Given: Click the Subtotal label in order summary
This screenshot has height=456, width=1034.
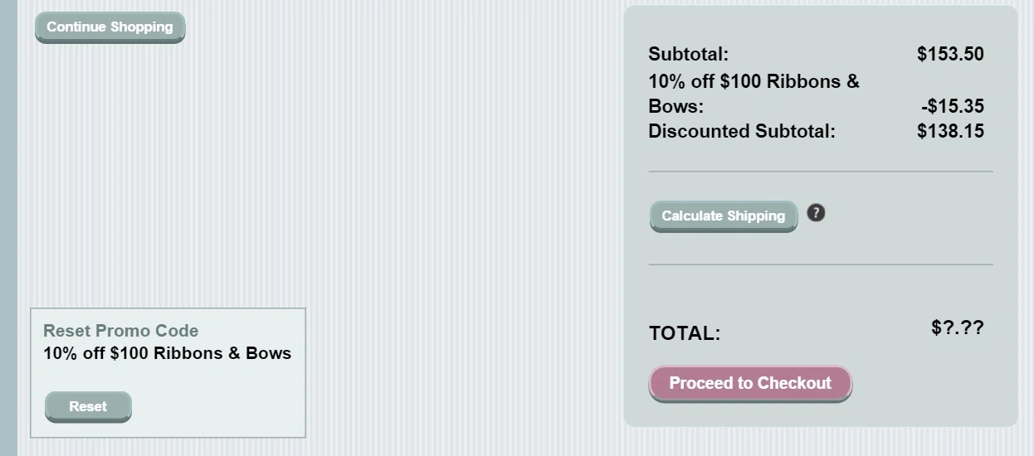Looking at the screenshot, I should point(688,55).
